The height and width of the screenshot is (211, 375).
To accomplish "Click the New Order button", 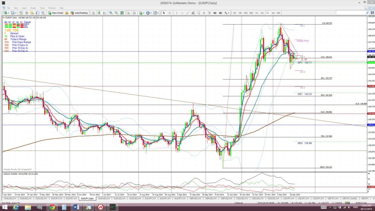I will (x=56, y=13).
